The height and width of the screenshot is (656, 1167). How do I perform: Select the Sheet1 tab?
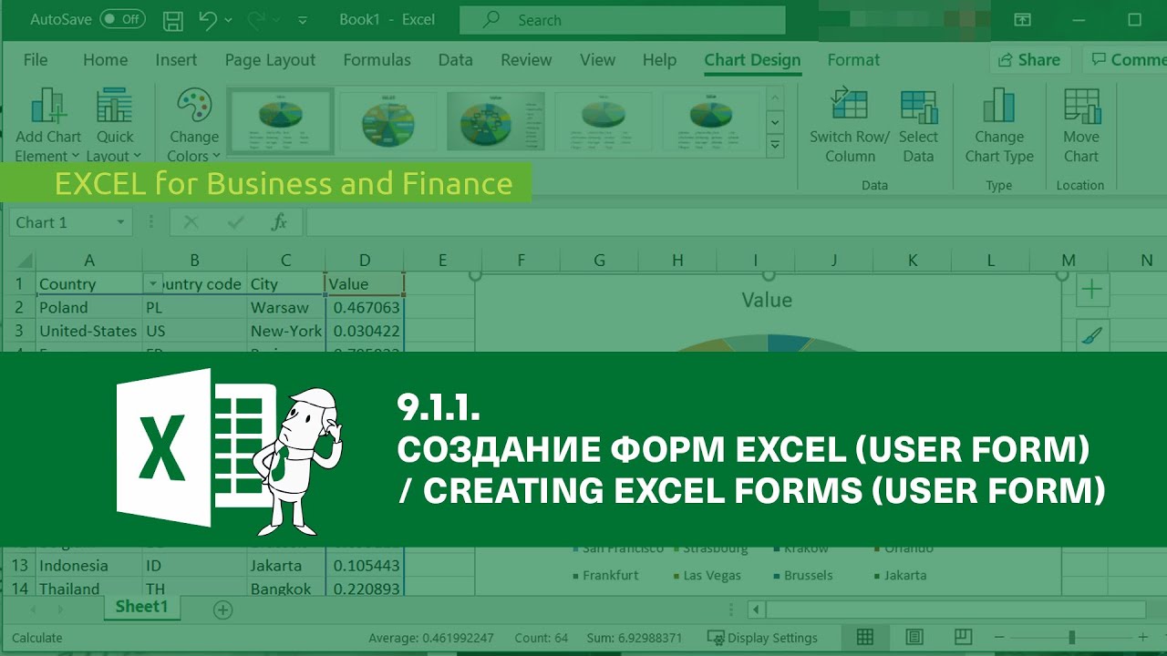(141, 607)
